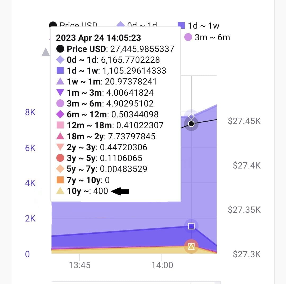
Task: Click the gray triangle legend icon
Action: [46, 52]
